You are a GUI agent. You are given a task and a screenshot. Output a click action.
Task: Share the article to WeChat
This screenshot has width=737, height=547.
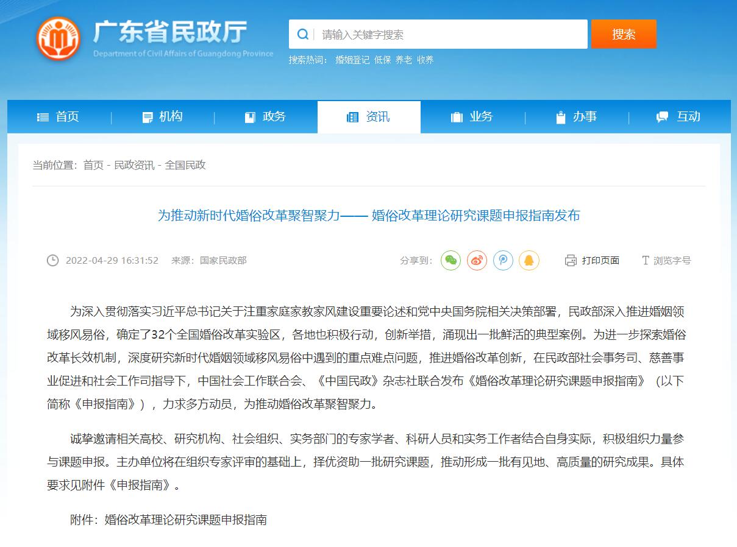[450, 261]
